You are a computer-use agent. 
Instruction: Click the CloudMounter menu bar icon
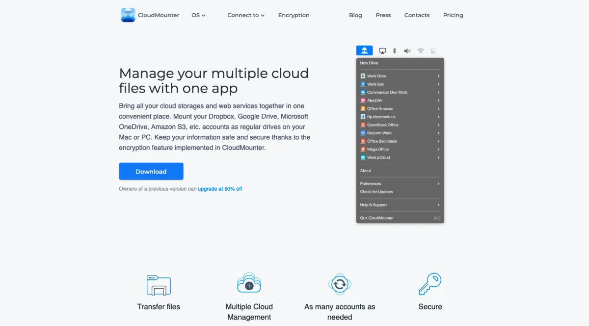click(364, 50)
